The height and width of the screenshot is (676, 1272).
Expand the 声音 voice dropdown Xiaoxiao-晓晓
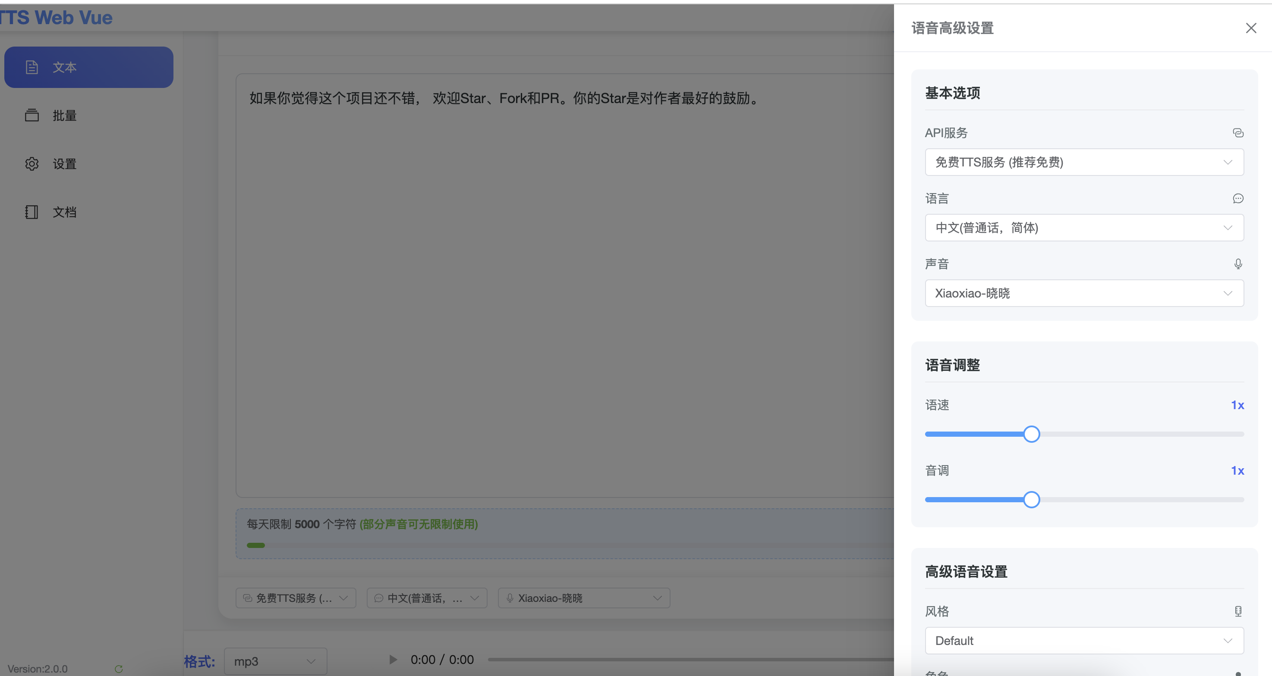(x=1084, y=293)
